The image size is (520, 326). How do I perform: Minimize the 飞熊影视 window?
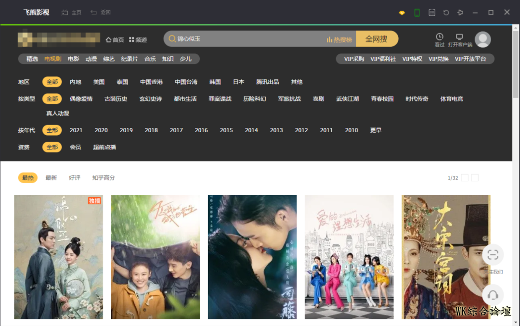point(475,13)
